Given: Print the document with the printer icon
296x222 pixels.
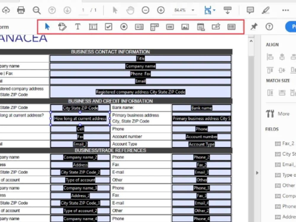Looking at the screenshot, I should (x=21, y=10).
